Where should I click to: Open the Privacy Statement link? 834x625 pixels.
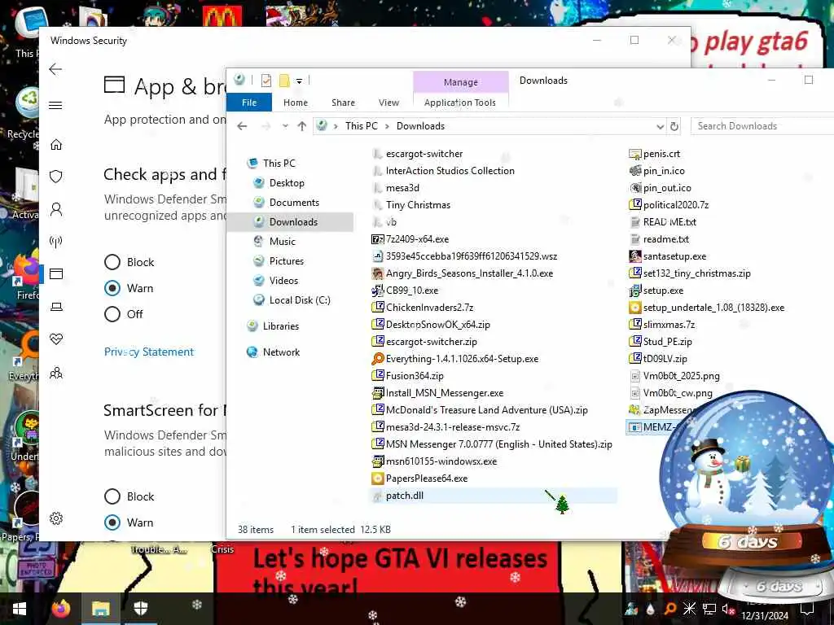(149, 352)
